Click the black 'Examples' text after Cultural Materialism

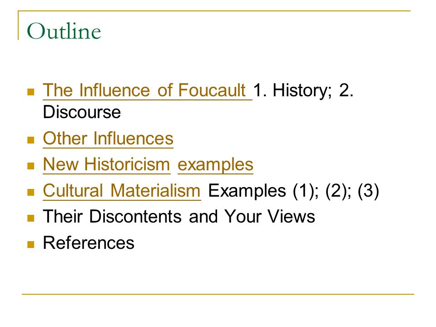pyautogui.click(x=247, y=191)
